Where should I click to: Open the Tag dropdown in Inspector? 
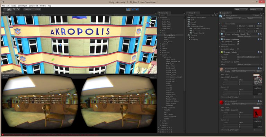click(233, 18)
